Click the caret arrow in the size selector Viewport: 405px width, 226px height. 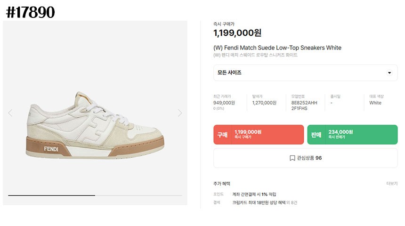point(389,73)
